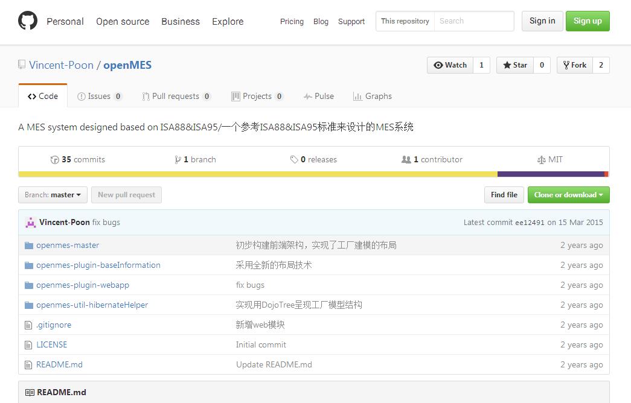Image resolution: width=631 pixels, height=403 pixels.
Task: Go to the Pricing page
Action: pos(292,21)
